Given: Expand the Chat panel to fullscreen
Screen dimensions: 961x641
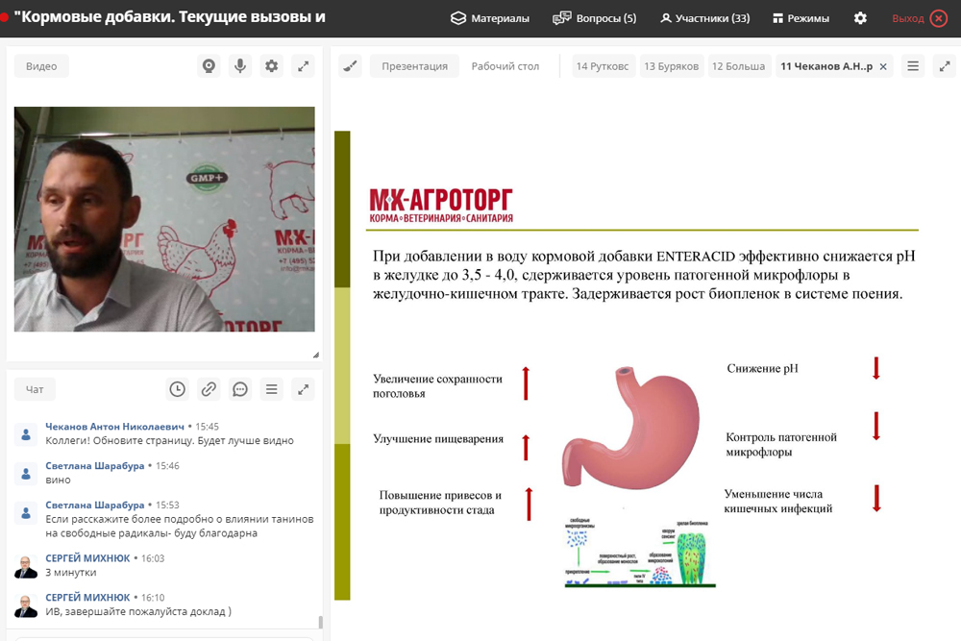Looking at the screenshot, I should pyautogui.click(x=303, y=389).
